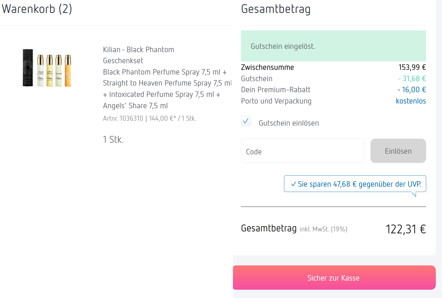Click the Dein Premium-Rabatt label
Image resolution: width=443 pixels, height=298 pixels.
[x=275, y=90]
